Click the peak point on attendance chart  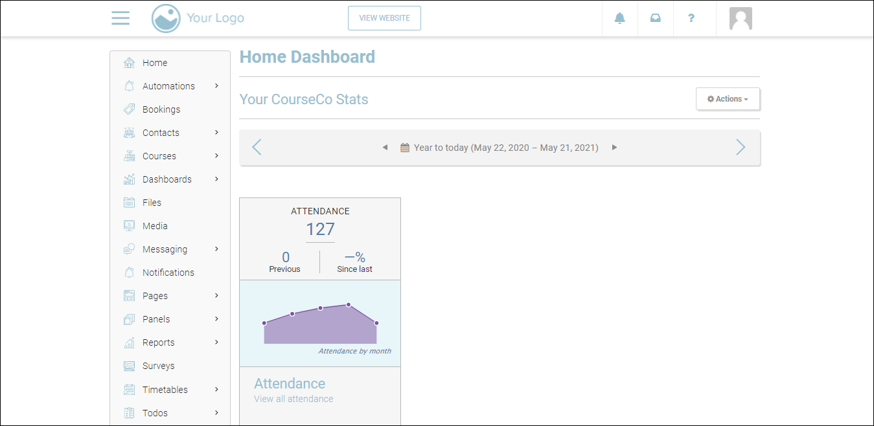tap(349, 304)
